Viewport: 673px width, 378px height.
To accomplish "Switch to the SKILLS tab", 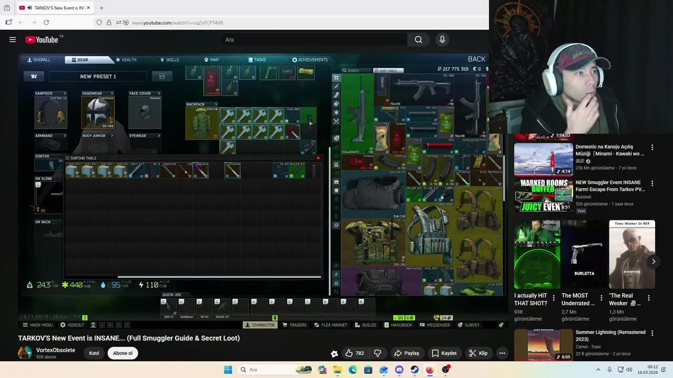I will coord(169,60).
